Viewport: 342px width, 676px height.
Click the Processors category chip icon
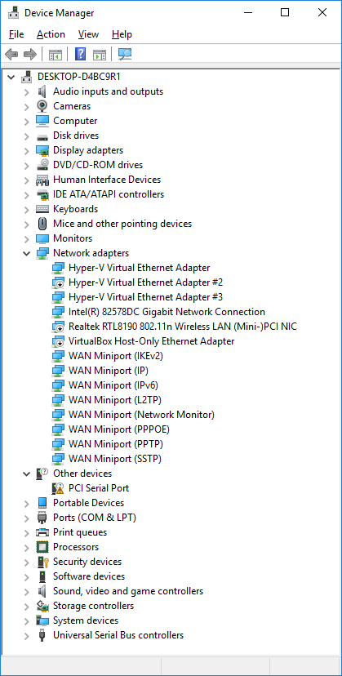(x=42, y=547)
